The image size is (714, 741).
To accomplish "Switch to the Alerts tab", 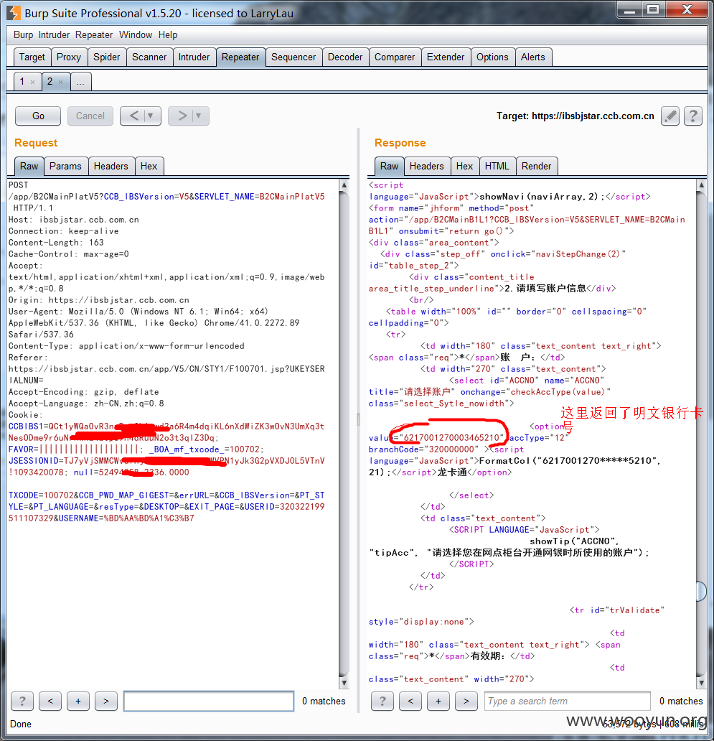I will coord(533,57).
